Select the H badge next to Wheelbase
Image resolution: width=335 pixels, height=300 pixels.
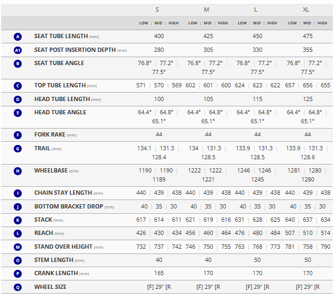[18, 171]
